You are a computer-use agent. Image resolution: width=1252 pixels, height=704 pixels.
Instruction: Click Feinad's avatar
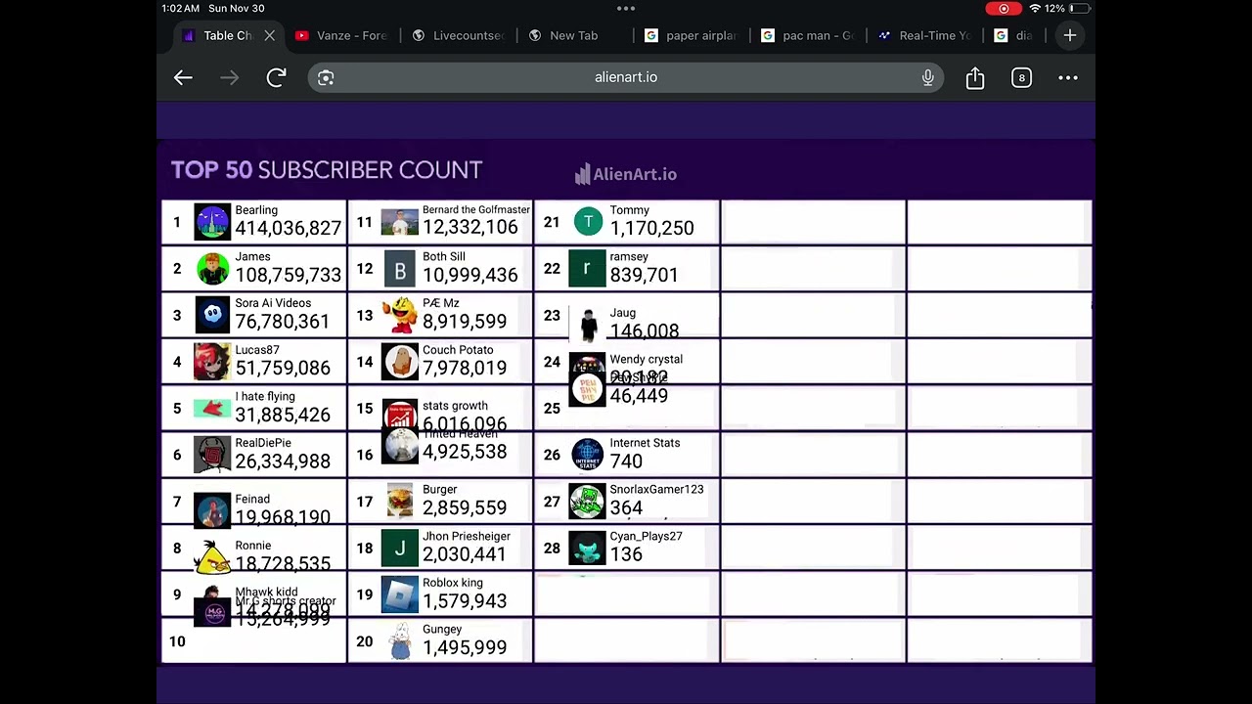click(212, 510)
